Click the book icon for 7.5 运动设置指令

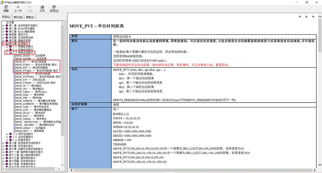[11, 137]
